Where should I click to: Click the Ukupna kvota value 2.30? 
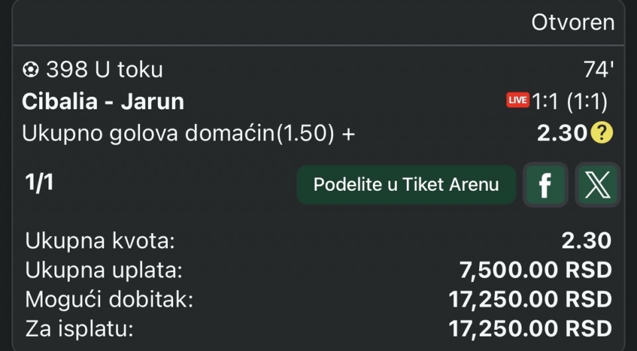586,241
